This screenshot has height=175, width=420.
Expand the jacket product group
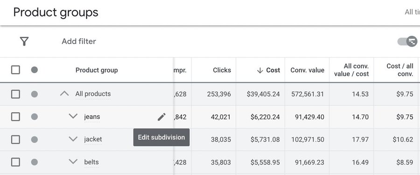(x=73, y=139)
